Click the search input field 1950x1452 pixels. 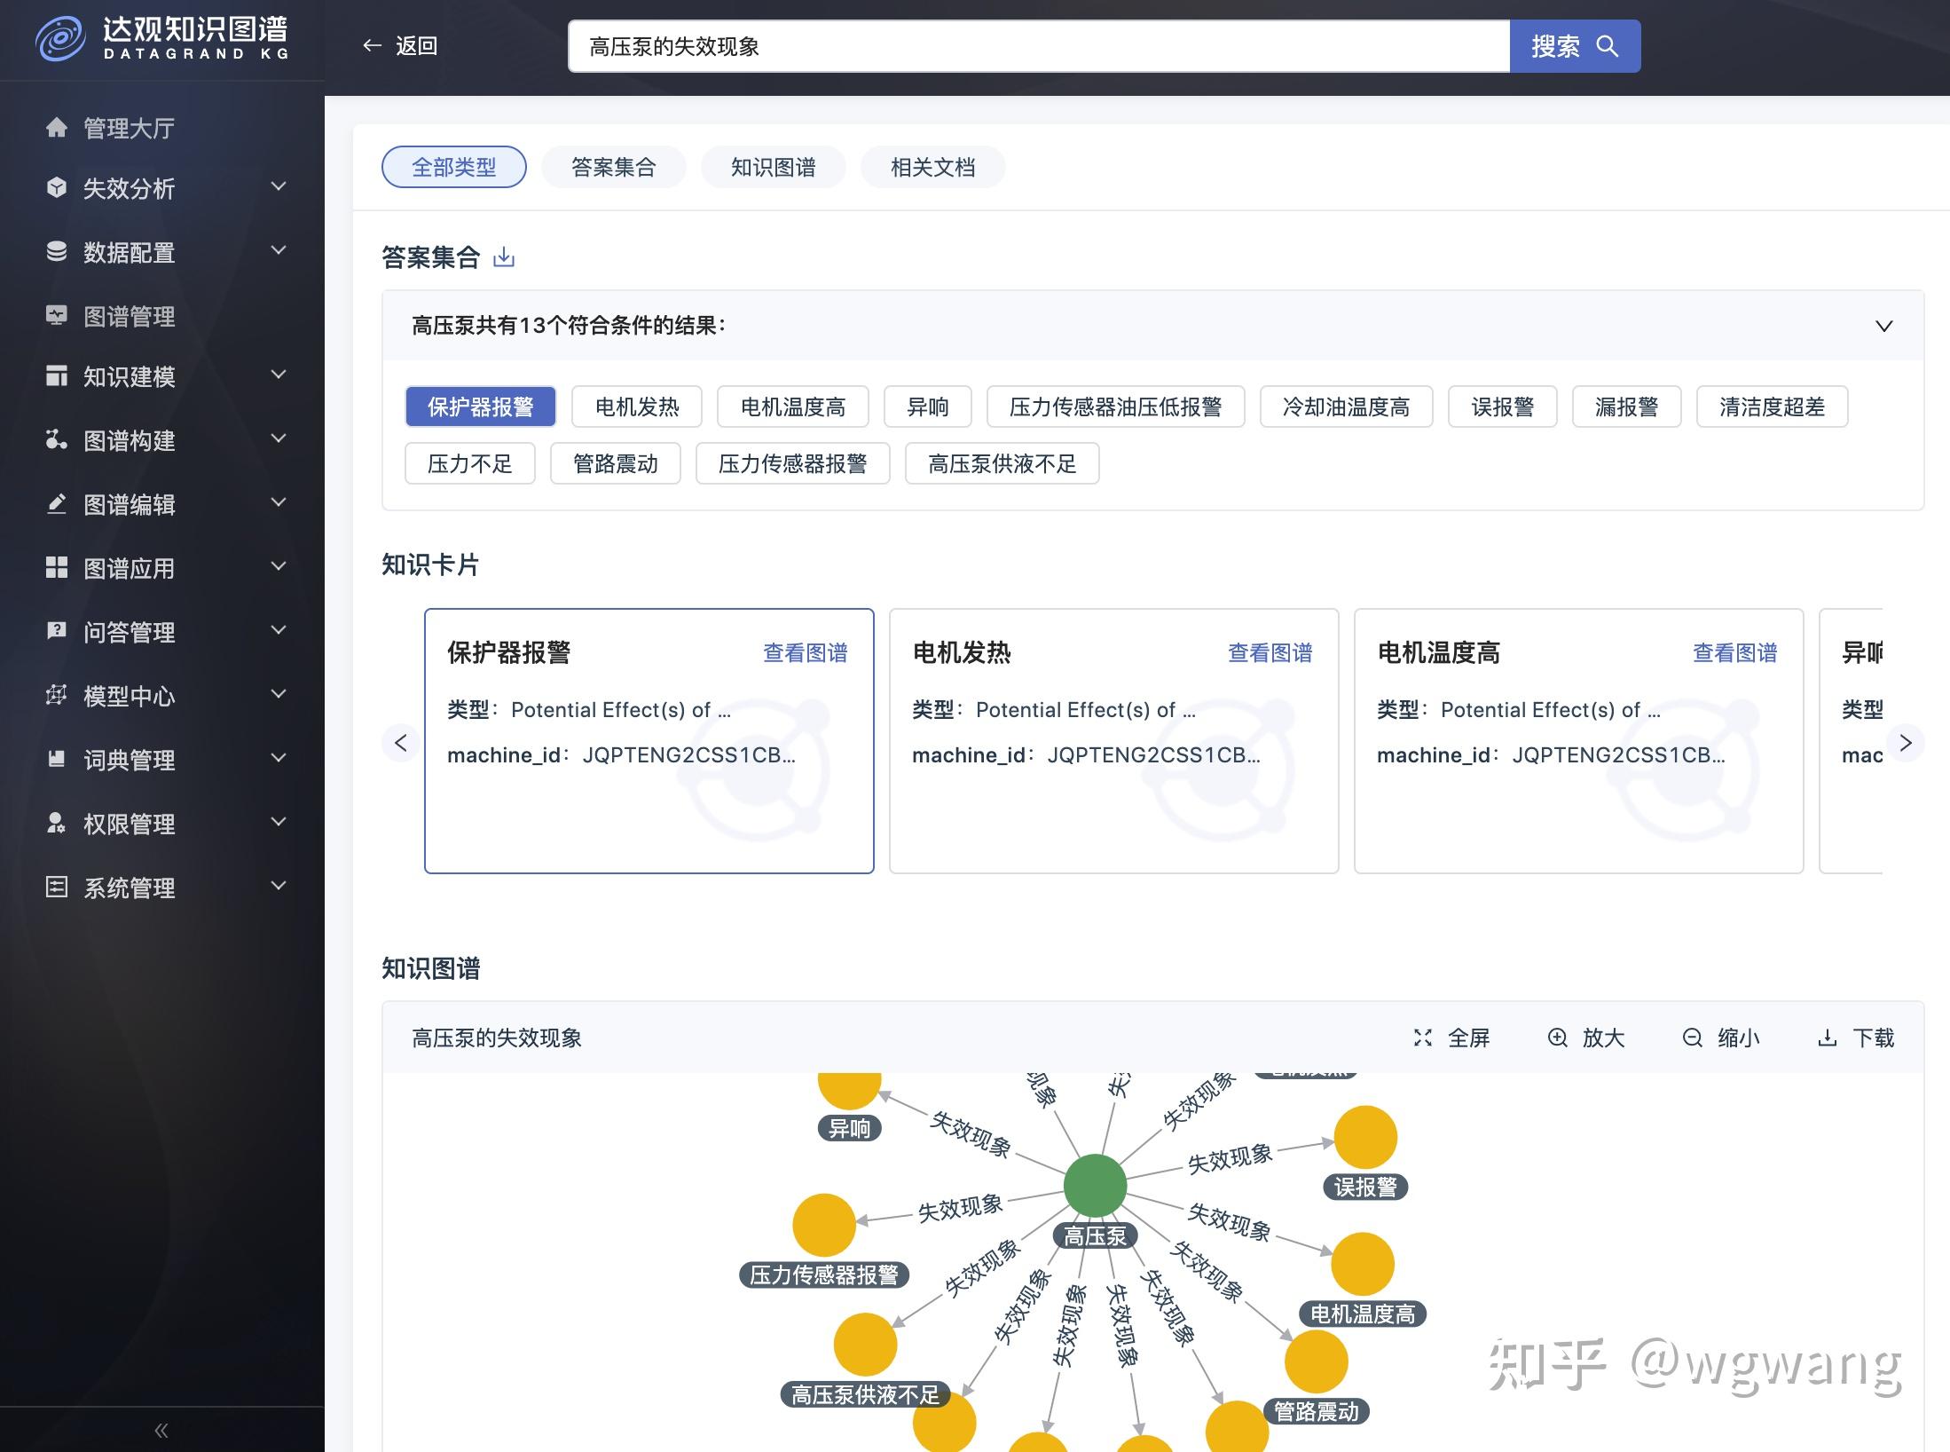pyautogui.click(x=1038, y=46)
